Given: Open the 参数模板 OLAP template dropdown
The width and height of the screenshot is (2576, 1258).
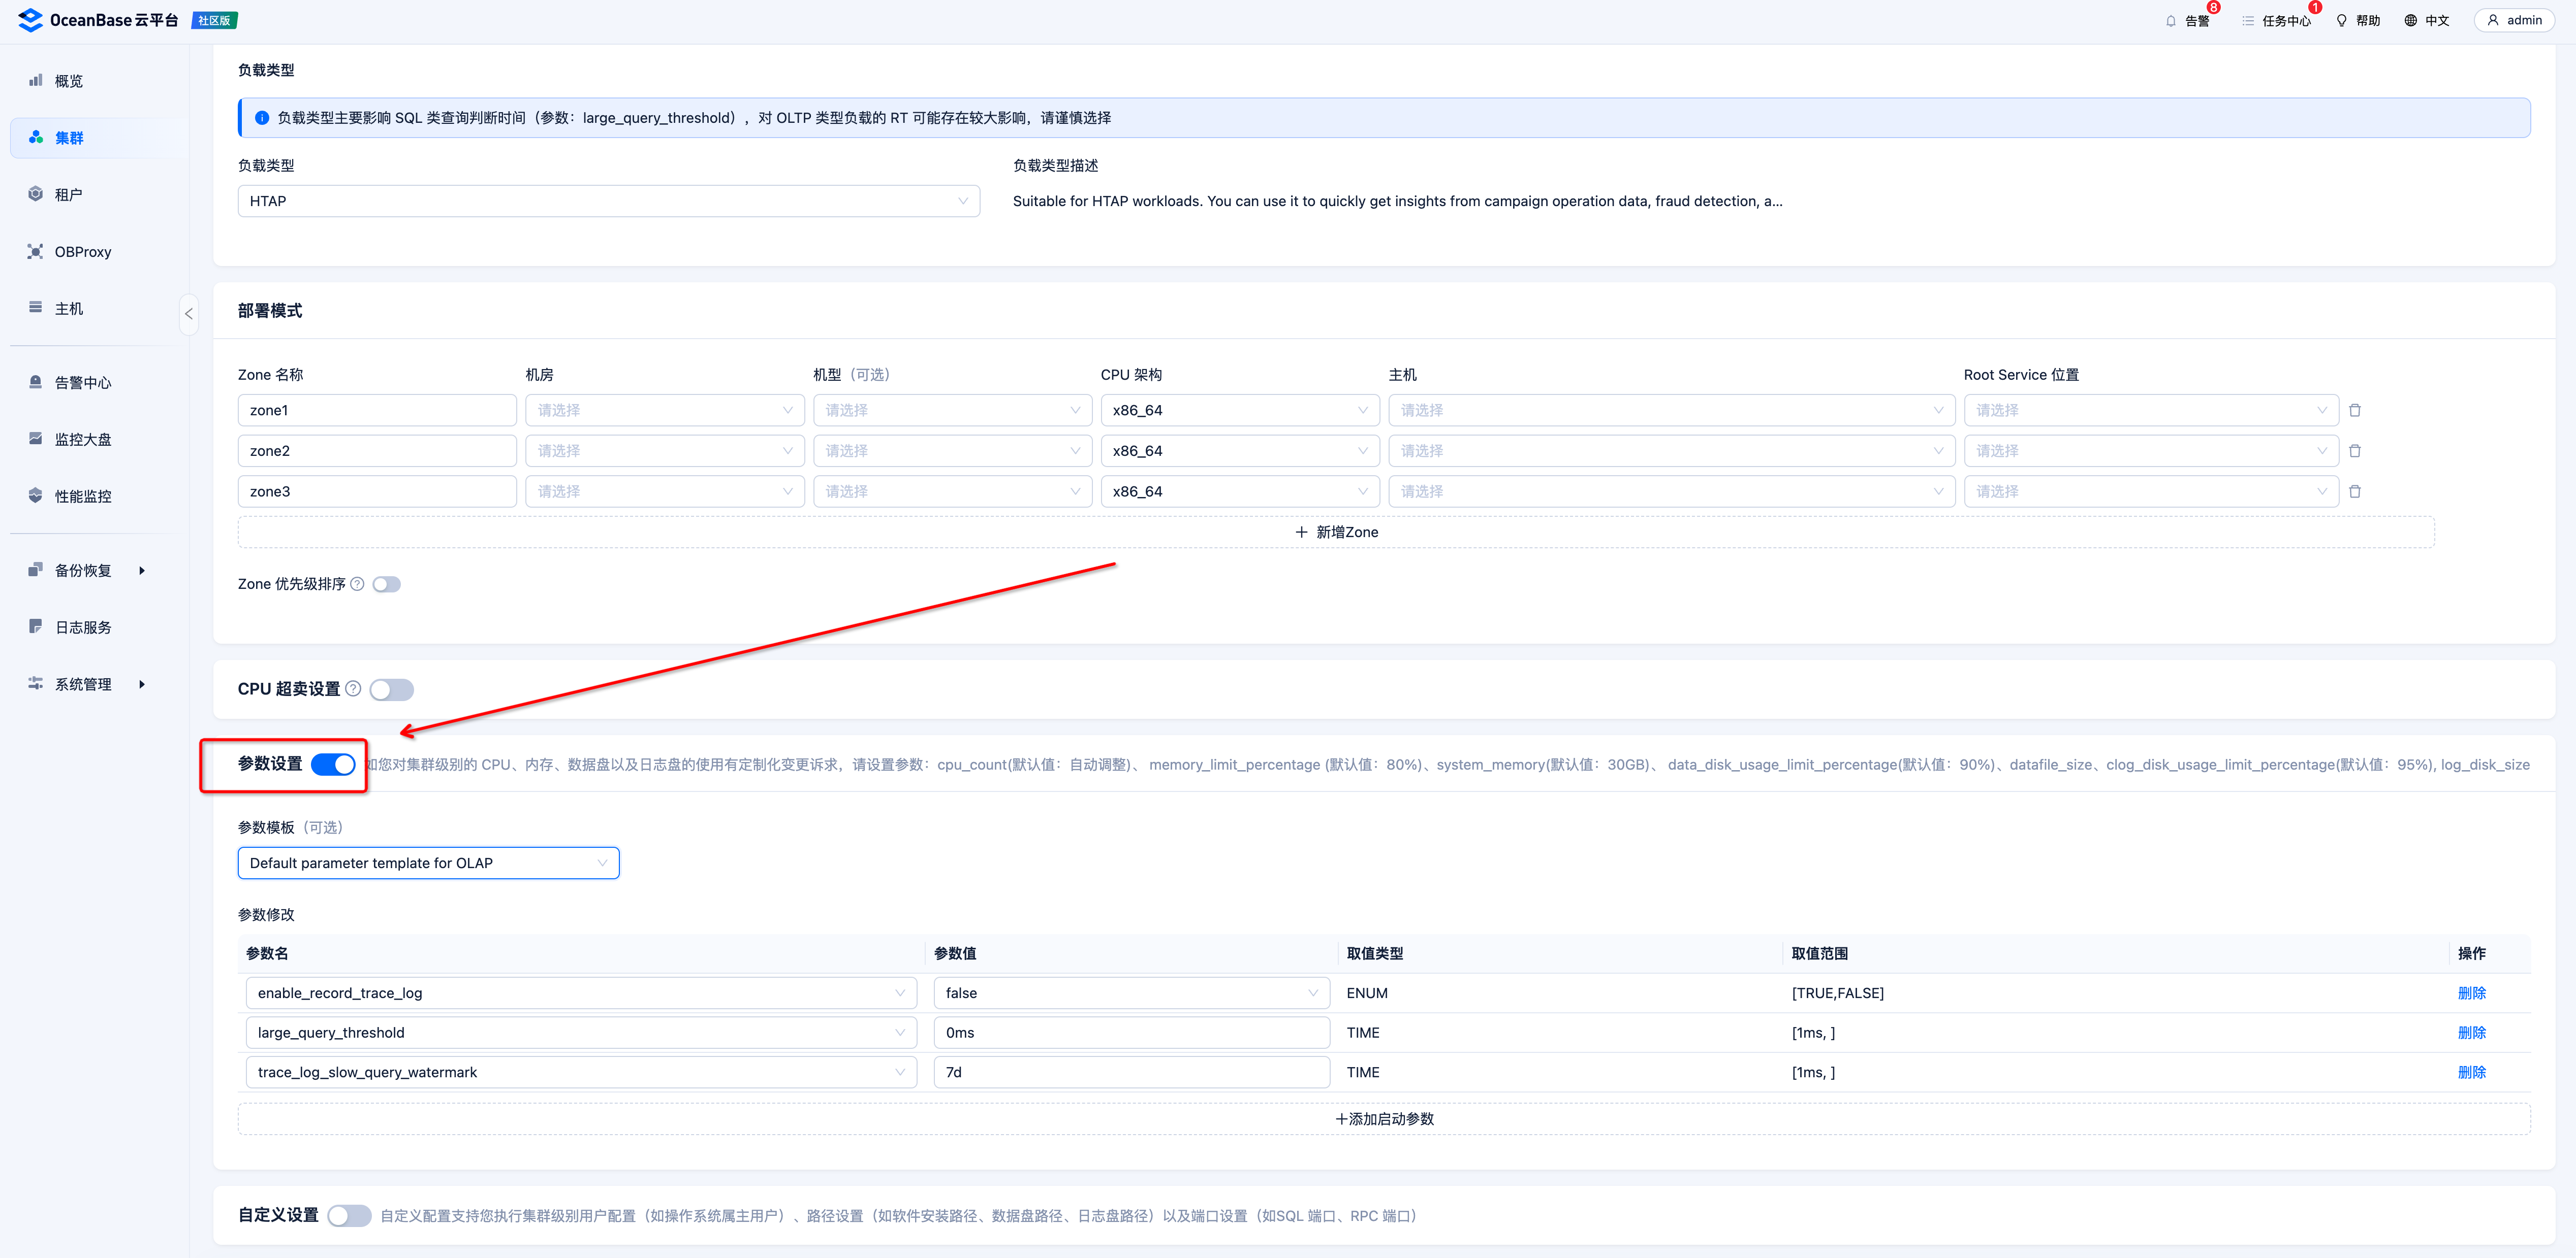Looking at the screenshot, I should (428, 864).
